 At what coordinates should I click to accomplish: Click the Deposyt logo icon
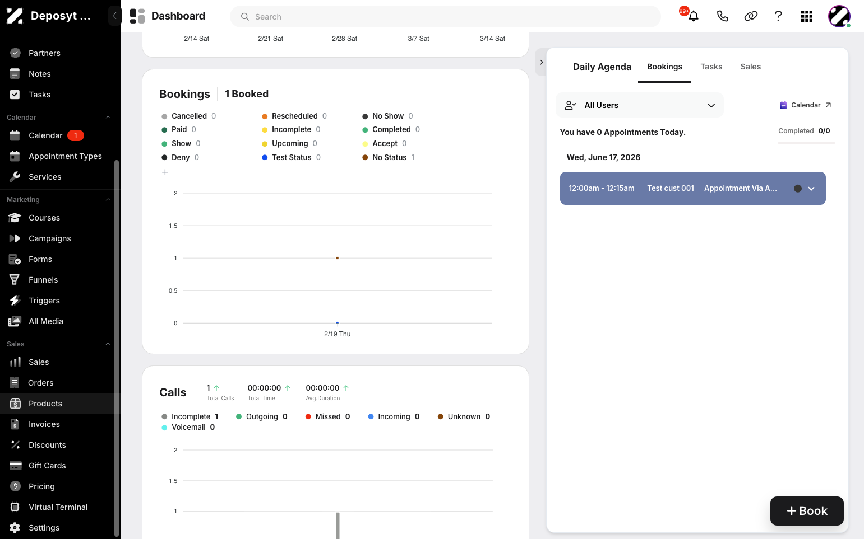click(15, 16)
